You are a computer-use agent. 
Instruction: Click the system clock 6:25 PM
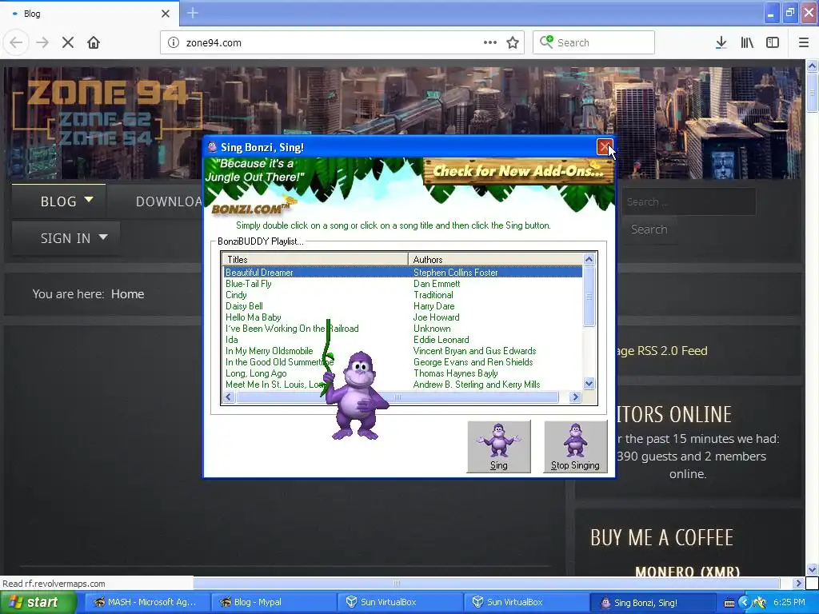pyautogui.click(x=789, y=603)
